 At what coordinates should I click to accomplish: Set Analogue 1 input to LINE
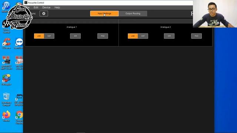click(39, 36)
